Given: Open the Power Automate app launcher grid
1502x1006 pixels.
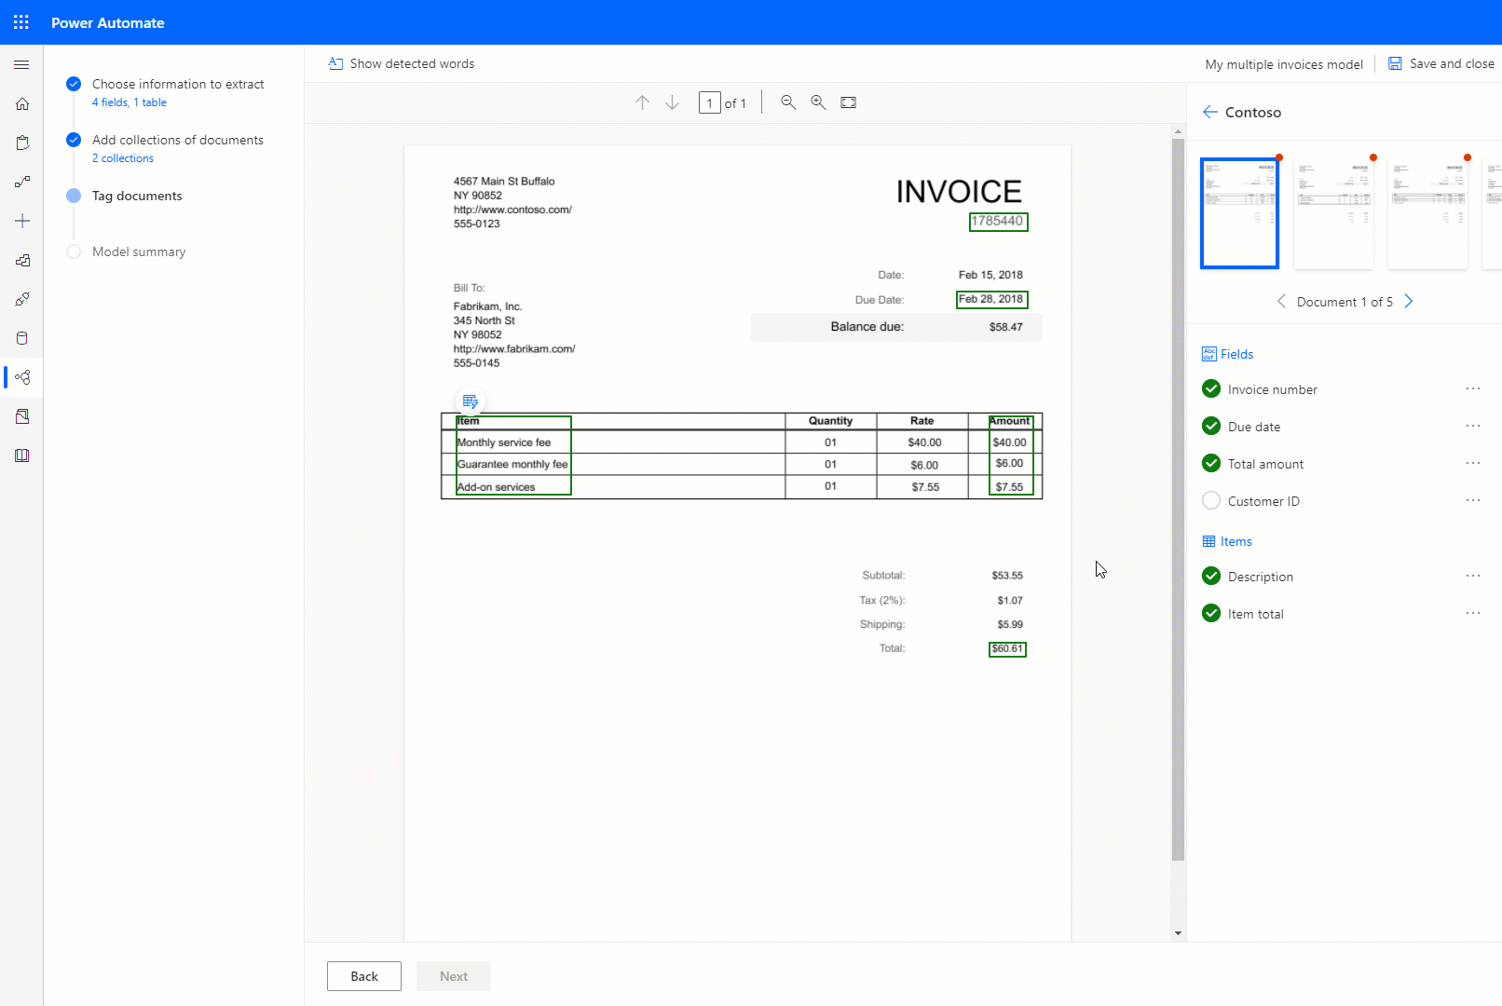Looking at the screenshot, I should (x=20, y=21).
